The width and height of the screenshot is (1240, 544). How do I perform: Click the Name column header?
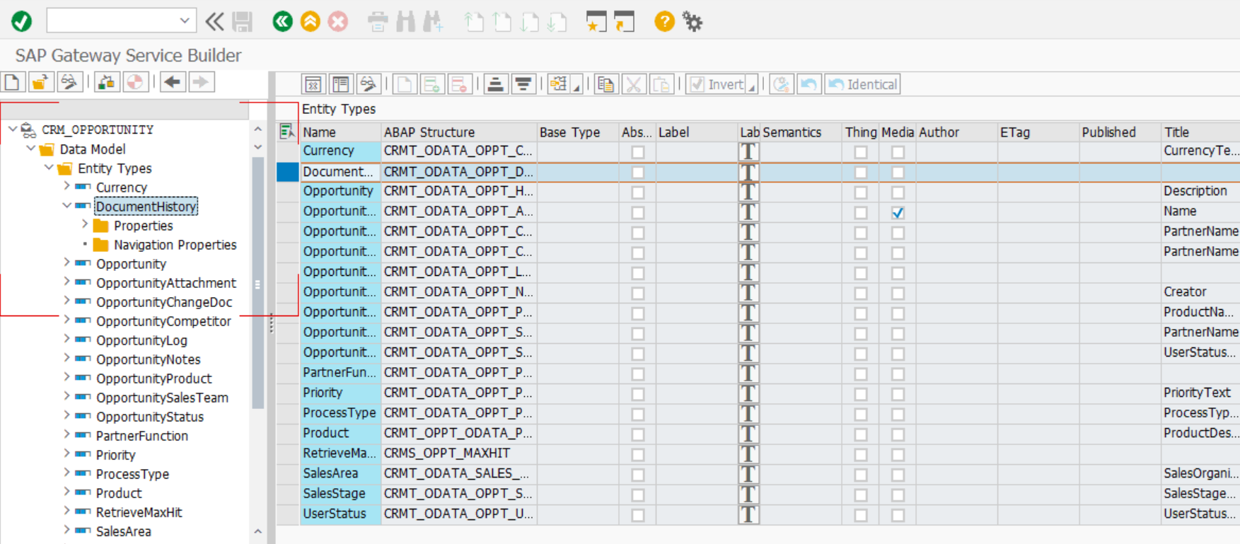[340, 132]
